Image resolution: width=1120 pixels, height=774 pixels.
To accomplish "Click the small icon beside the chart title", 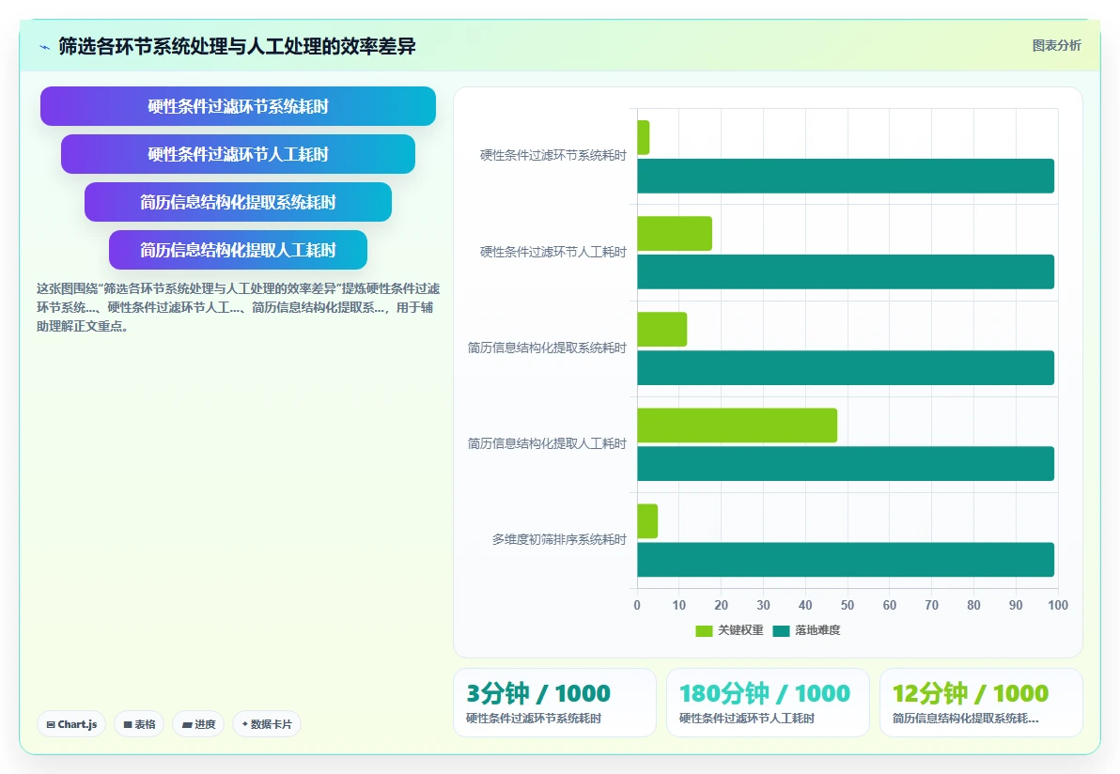I will (x=44, y=47).
